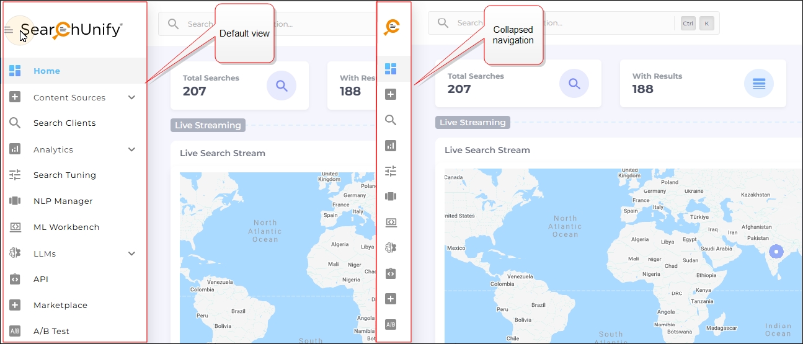Expand the LLMs menu chevron
Viewport: 803px width, 344px height.
point(131,254)
